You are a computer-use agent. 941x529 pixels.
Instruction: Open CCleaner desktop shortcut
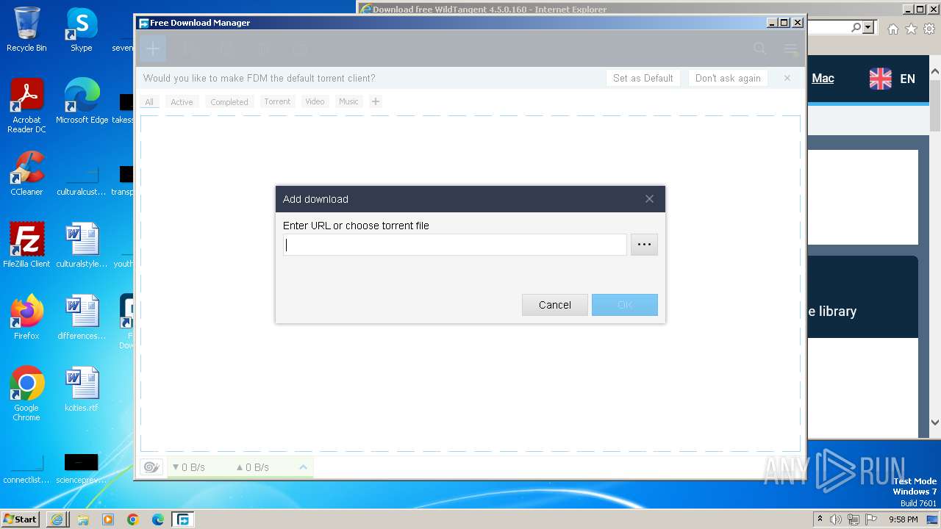coord(26,173)
